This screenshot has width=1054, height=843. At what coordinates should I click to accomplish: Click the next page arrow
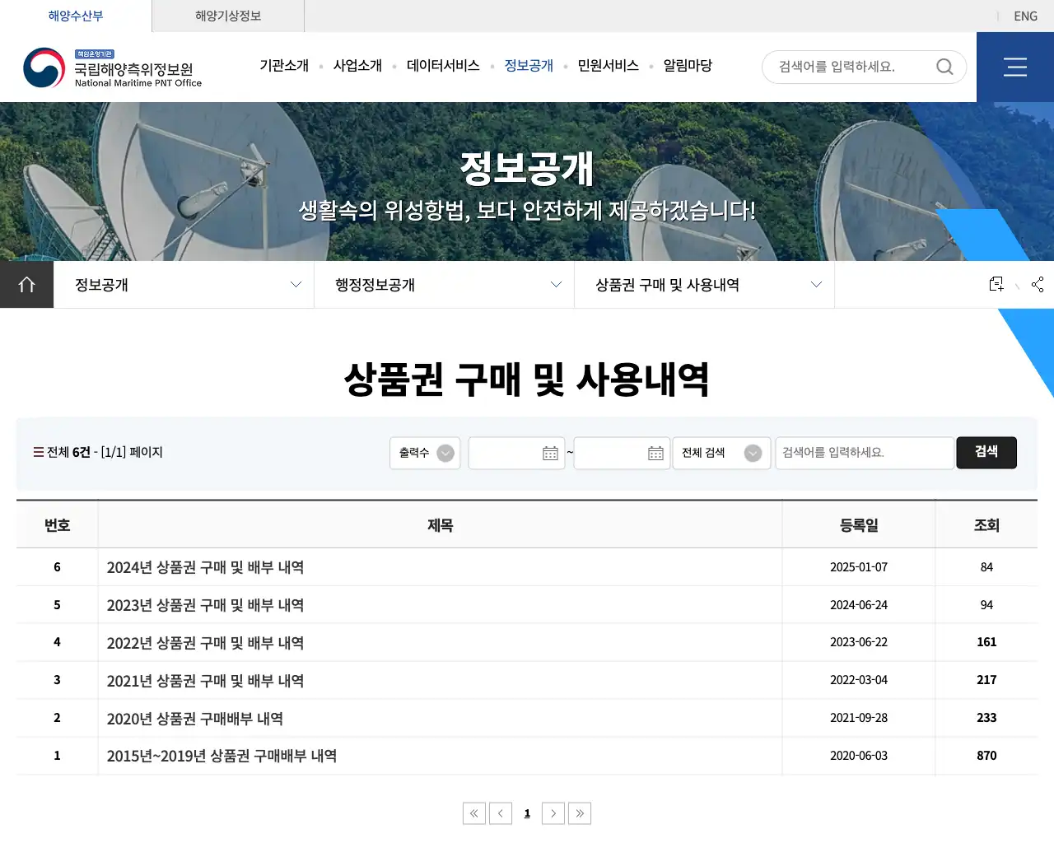coord(553,813)
